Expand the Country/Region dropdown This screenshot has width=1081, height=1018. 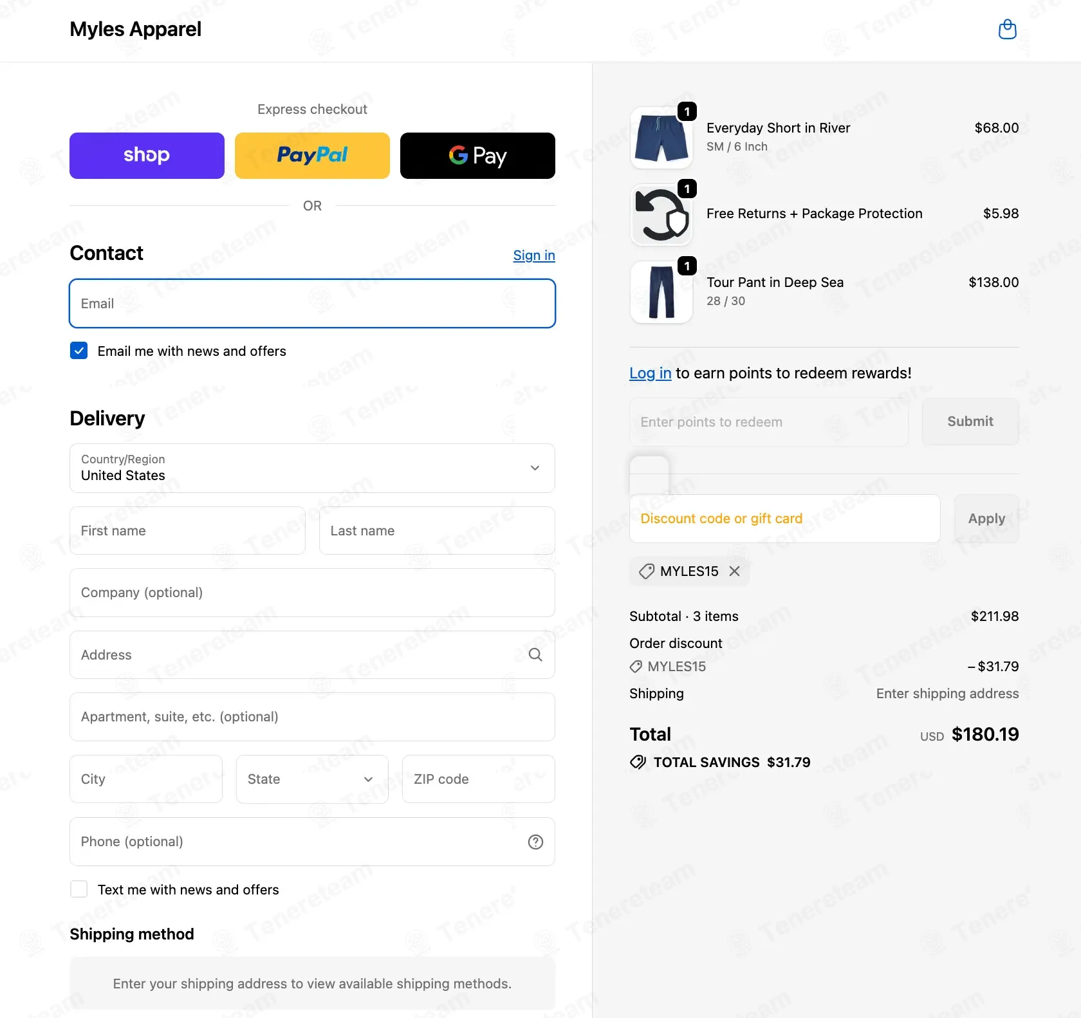(312, 468)
